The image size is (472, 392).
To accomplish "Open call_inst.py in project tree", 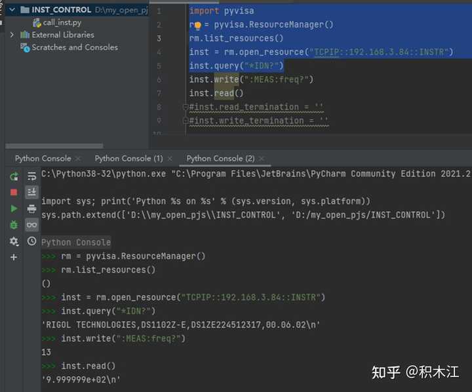I will (x=62, y=22).
